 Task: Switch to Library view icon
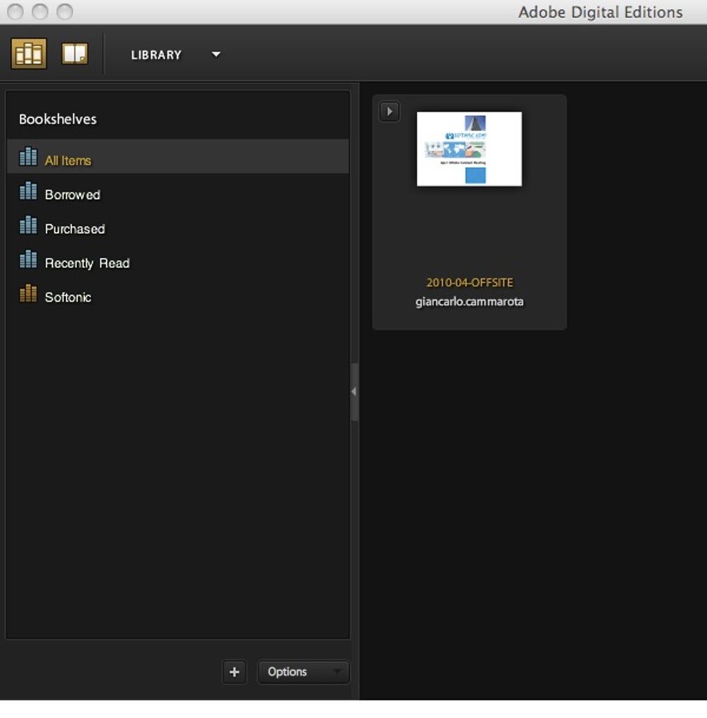pyautogui.click(x=29, y=54)
